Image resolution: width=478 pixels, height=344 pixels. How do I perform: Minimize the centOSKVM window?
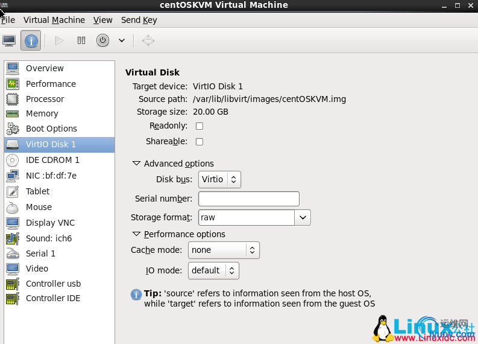click(444, 6)
